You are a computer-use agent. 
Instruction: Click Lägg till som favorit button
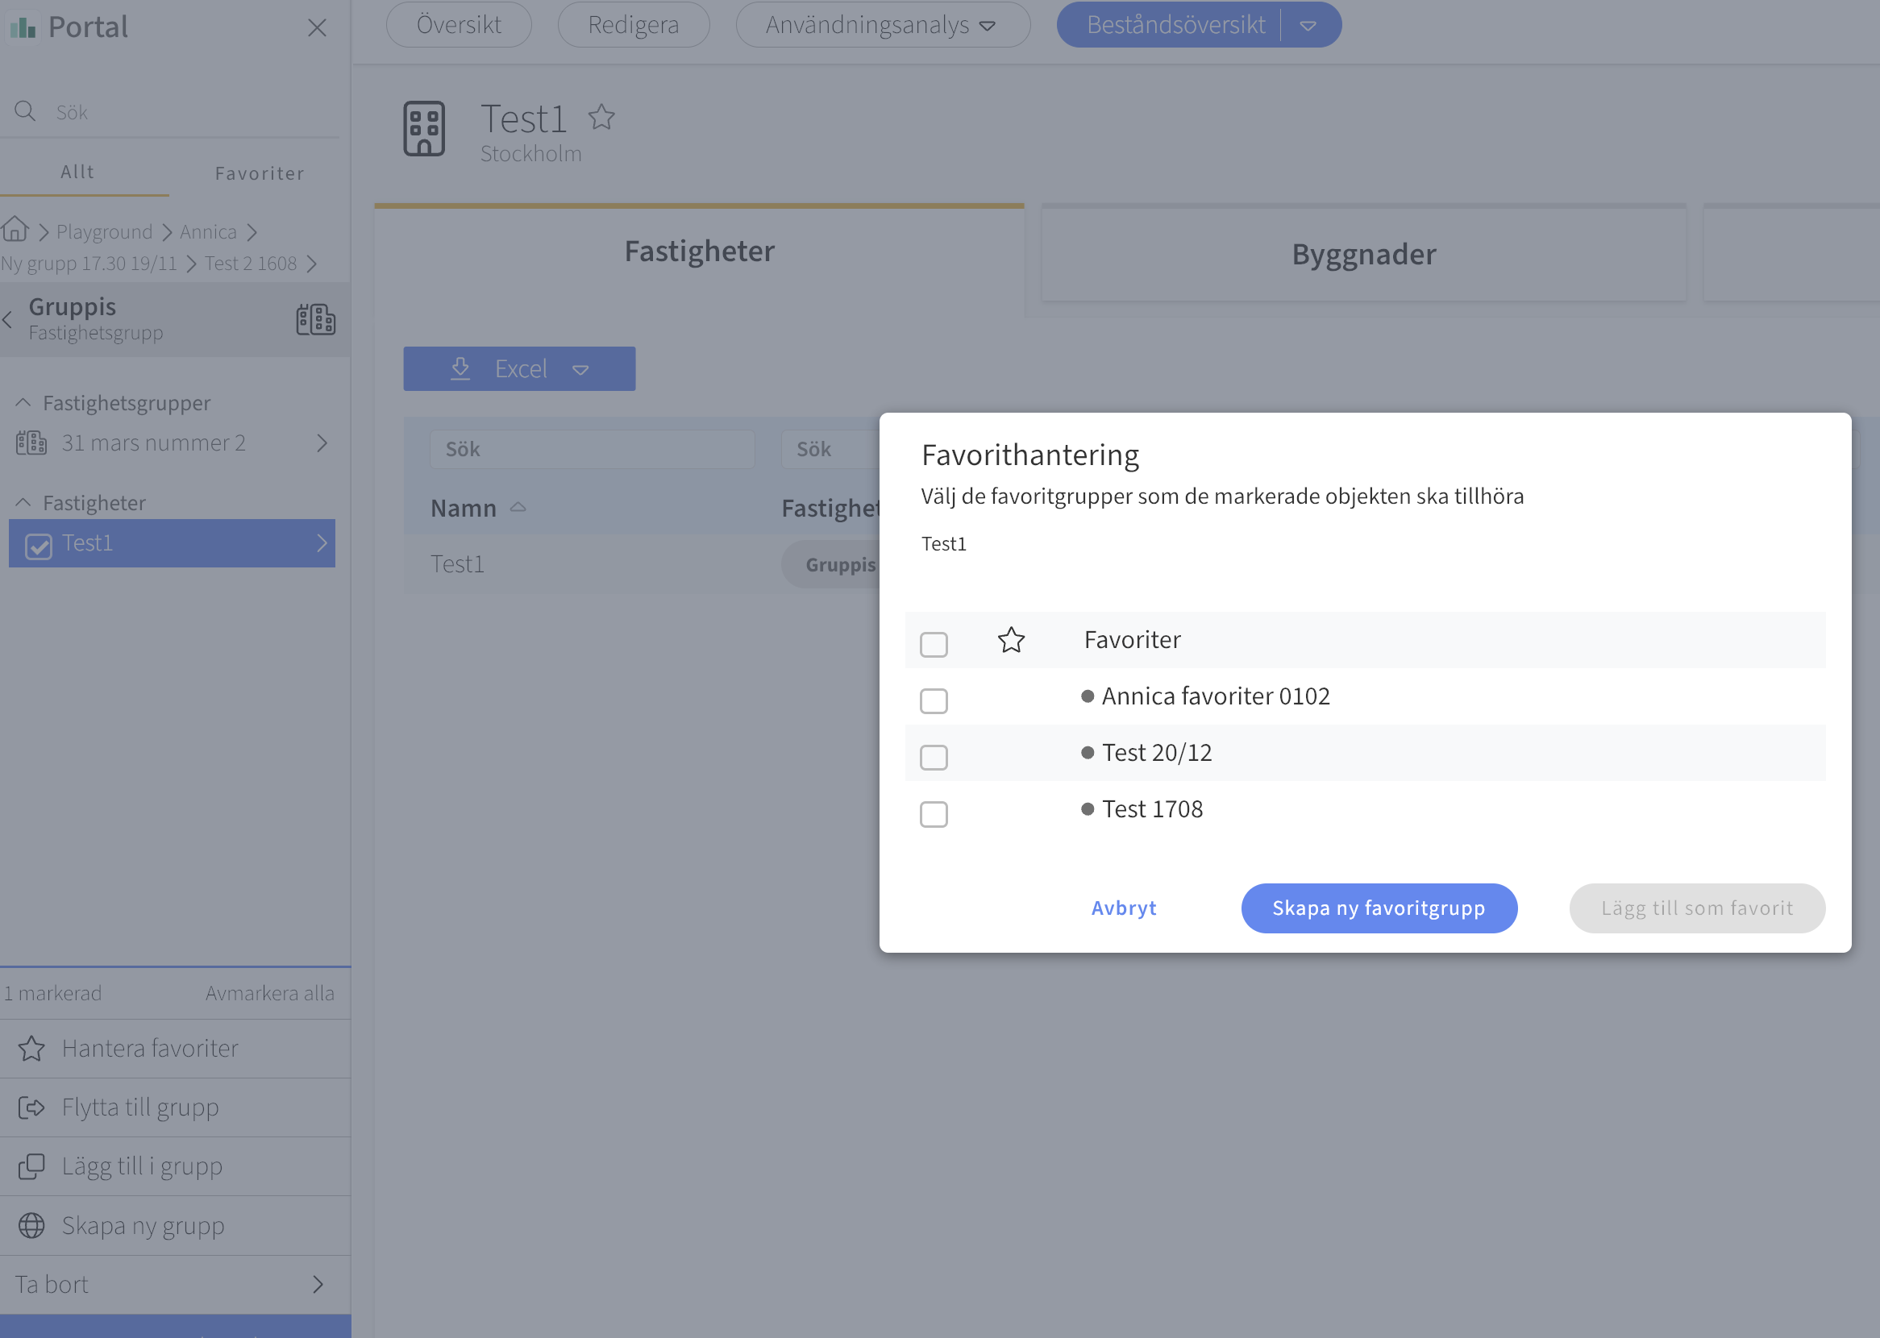click(1696, 908)
